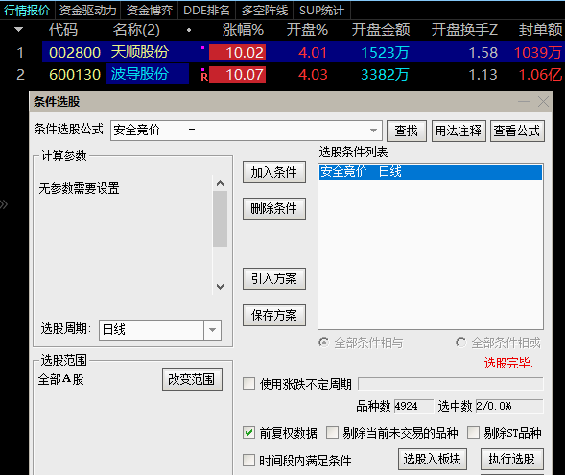The image size is (565, 475).
Task: Click the 加入条件 button
Action: click(x=274, y=172)
